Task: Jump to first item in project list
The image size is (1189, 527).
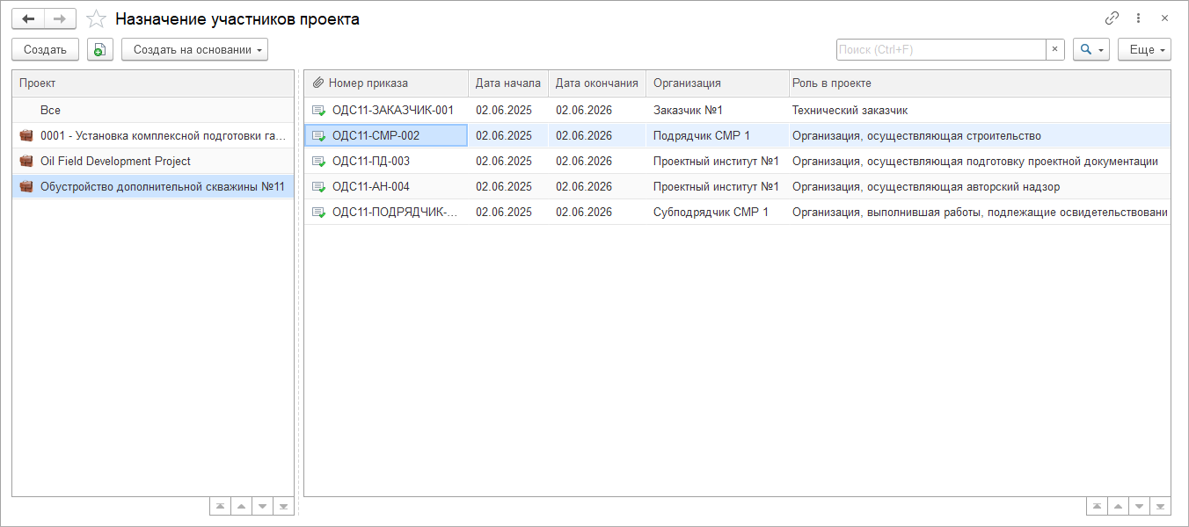Action: (x=220, y=506)
